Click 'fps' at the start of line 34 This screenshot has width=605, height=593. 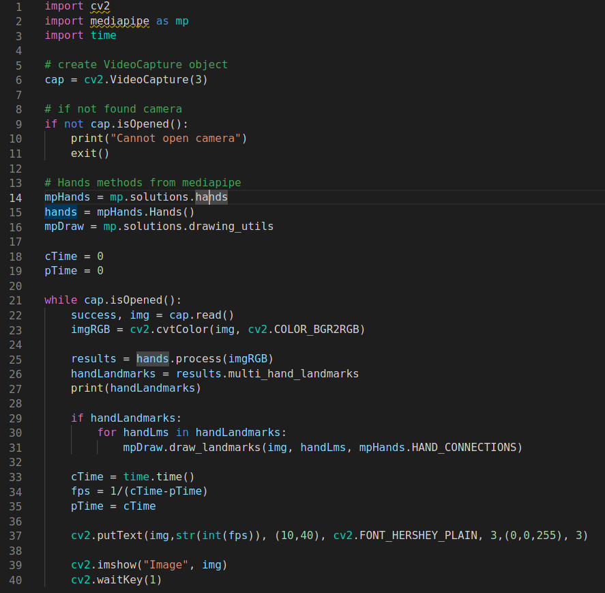pos(80,491)
